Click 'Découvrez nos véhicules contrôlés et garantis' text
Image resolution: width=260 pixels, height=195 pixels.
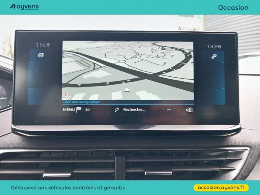pyautogui.click(x=68, y=188)
